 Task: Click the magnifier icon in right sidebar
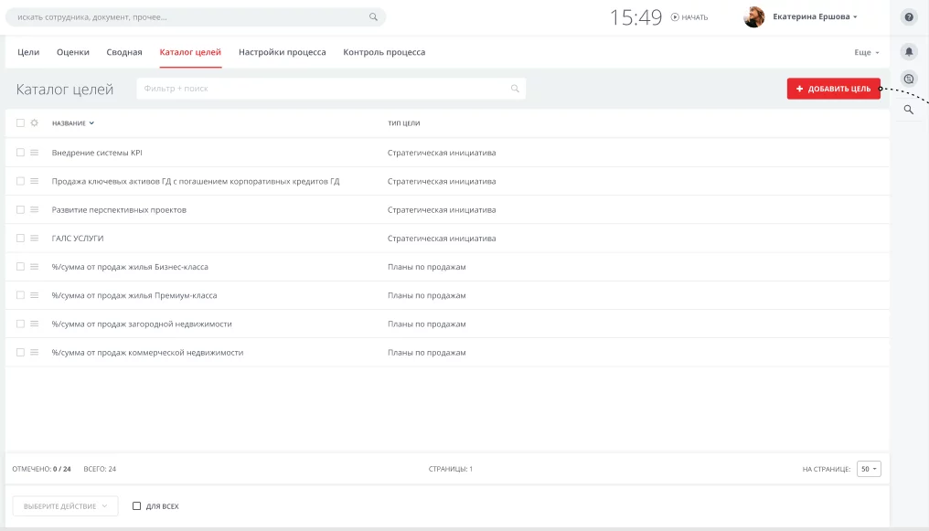[909, 110]
